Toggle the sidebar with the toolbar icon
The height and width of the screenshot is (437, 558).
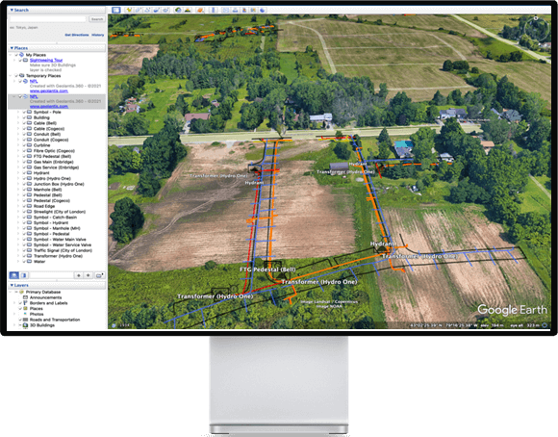(x=116, y=10)
